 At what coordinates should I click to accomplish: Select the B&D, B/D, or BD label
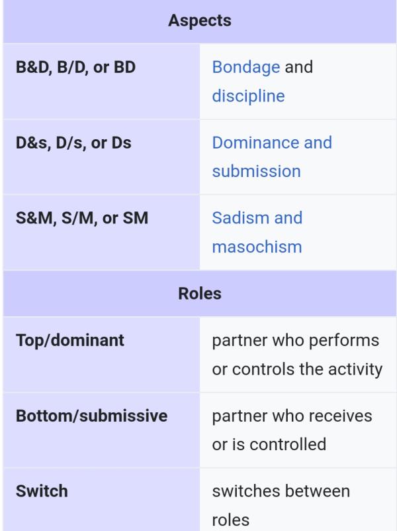[x=75, y=67]
